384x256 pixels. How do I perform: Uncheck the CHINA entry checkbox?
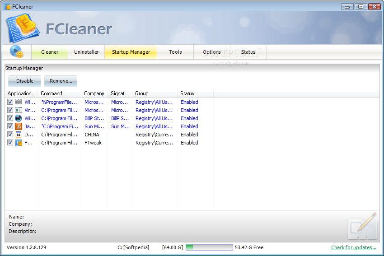pos(10,135)
